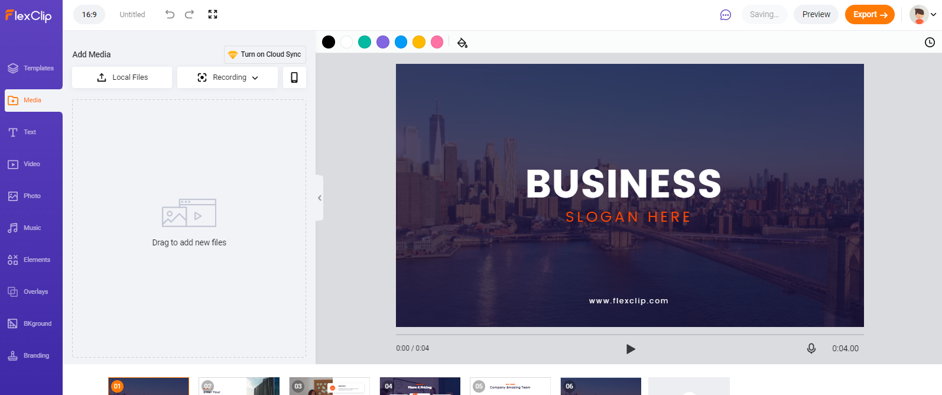Select storyboard scene 06 thumbnail

[600, 386]
